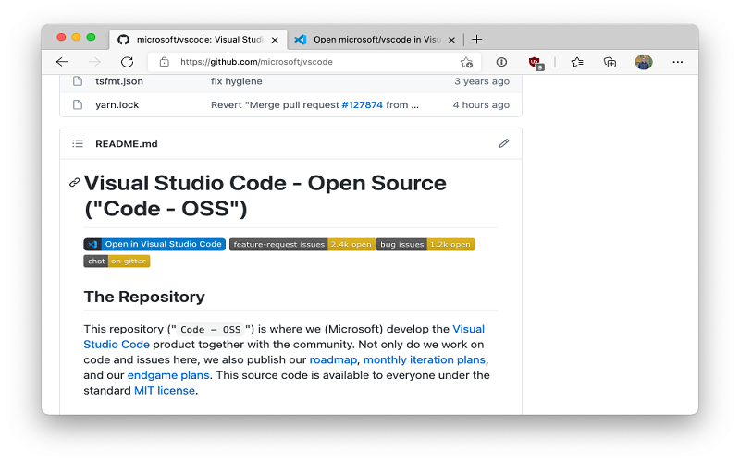Click the lock icon in address bar
Image resolution: width=740 pixels, height=462 pixels.
click(164, 62)
